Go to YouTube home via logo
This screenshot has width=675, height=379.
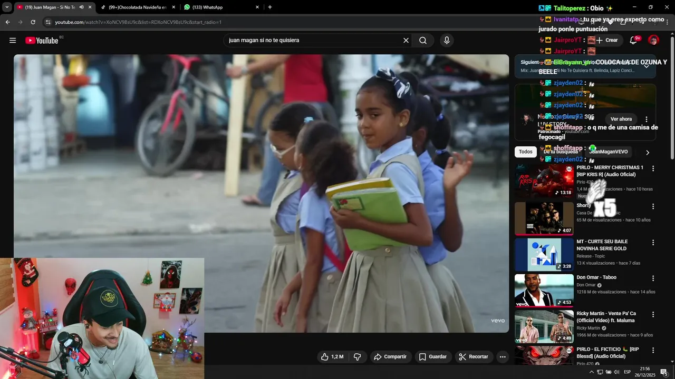pos(42,41)
